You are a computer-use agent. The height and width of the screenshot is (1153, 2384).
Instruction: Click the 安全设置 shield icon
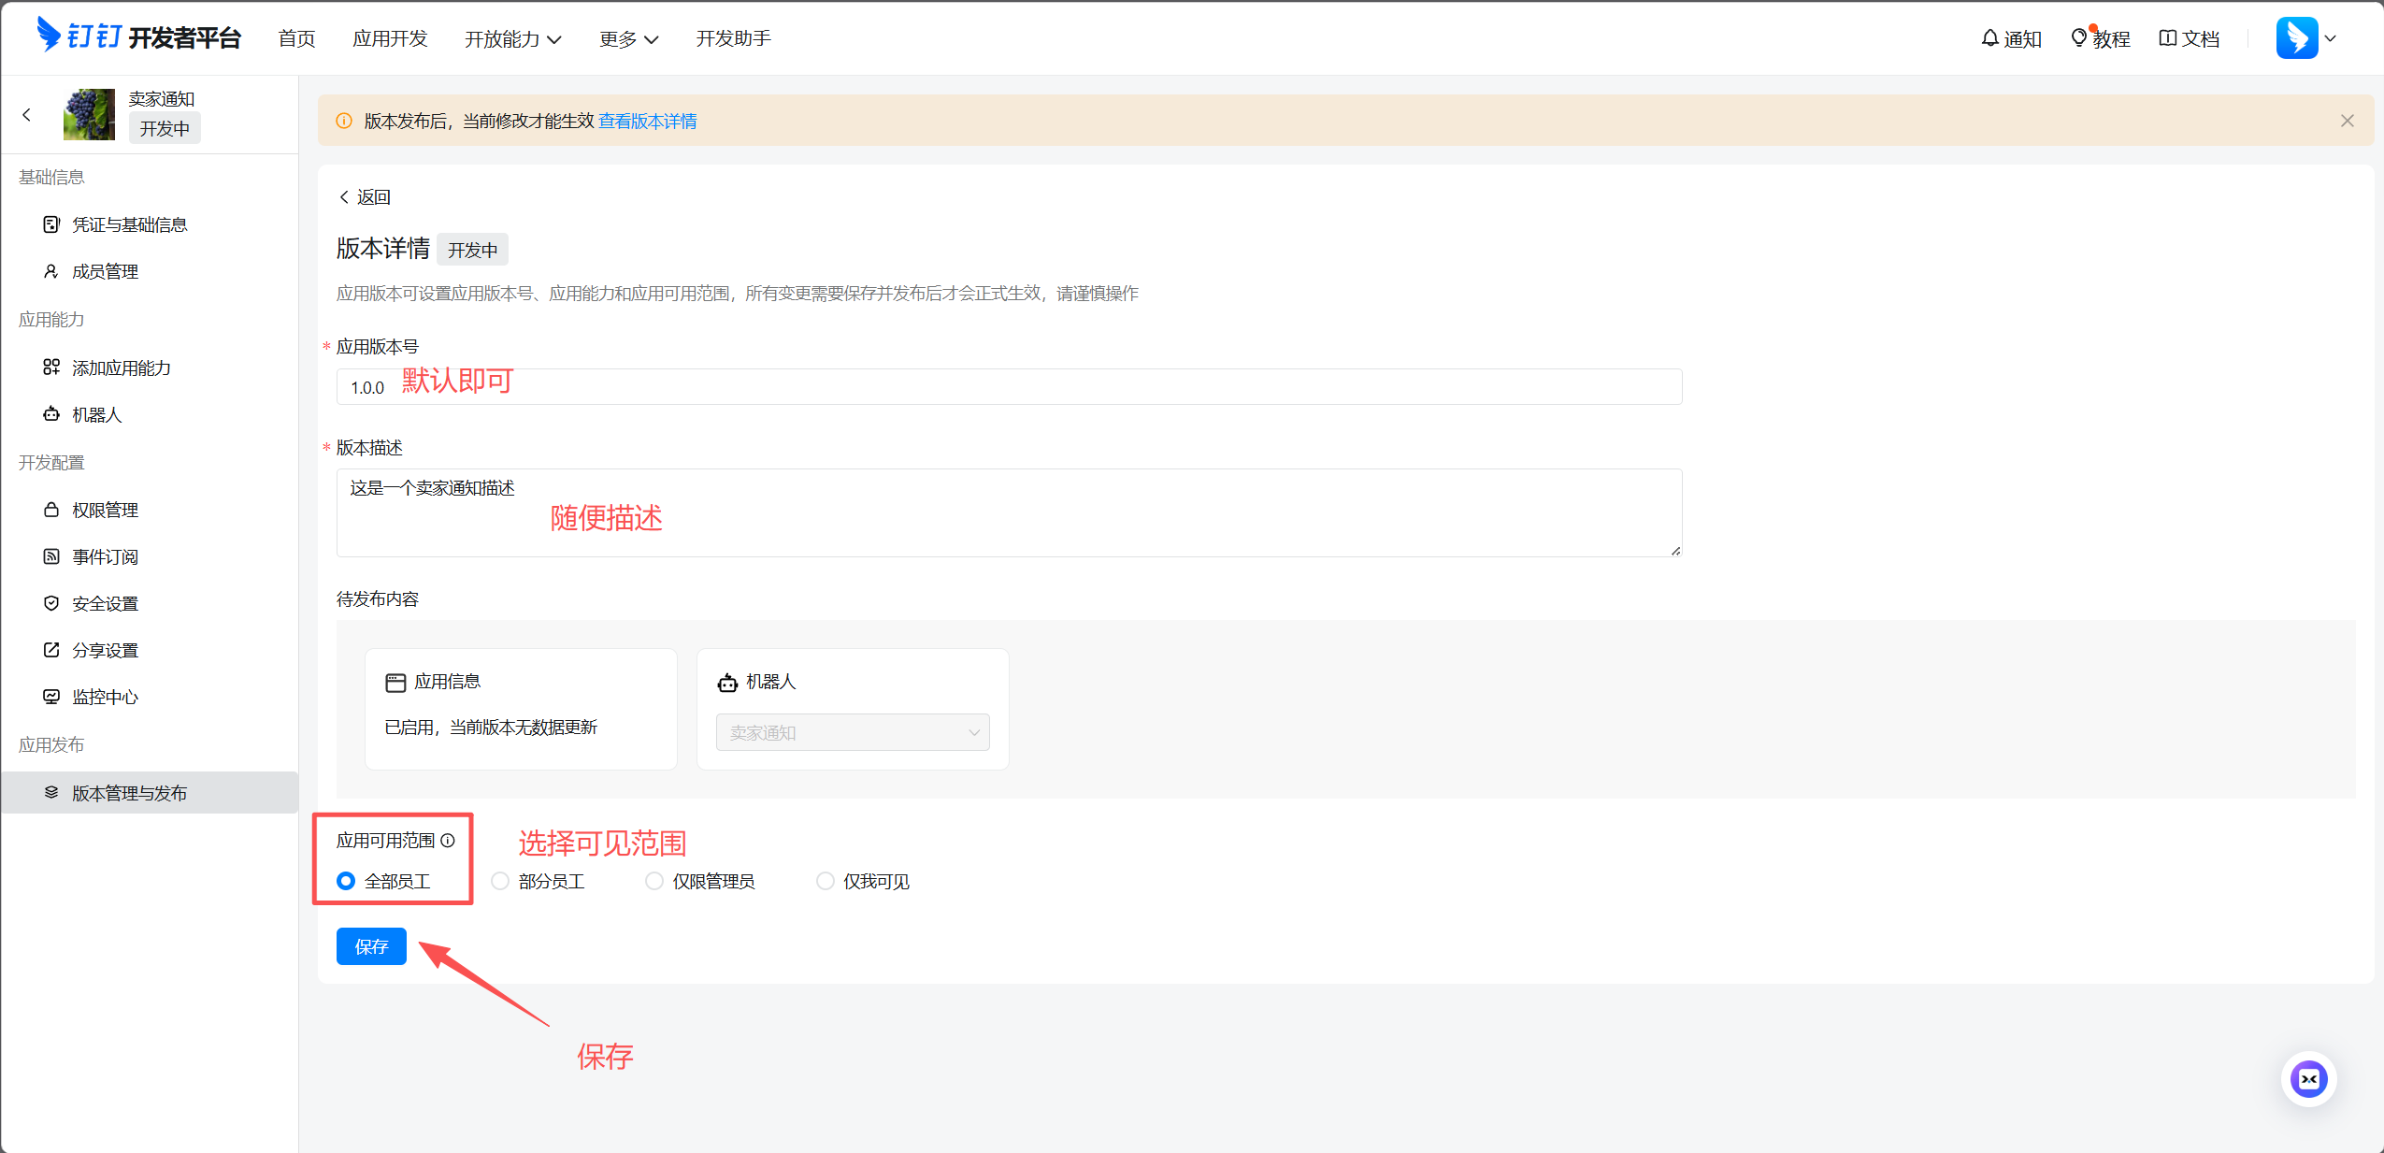[x=51, y=603]
